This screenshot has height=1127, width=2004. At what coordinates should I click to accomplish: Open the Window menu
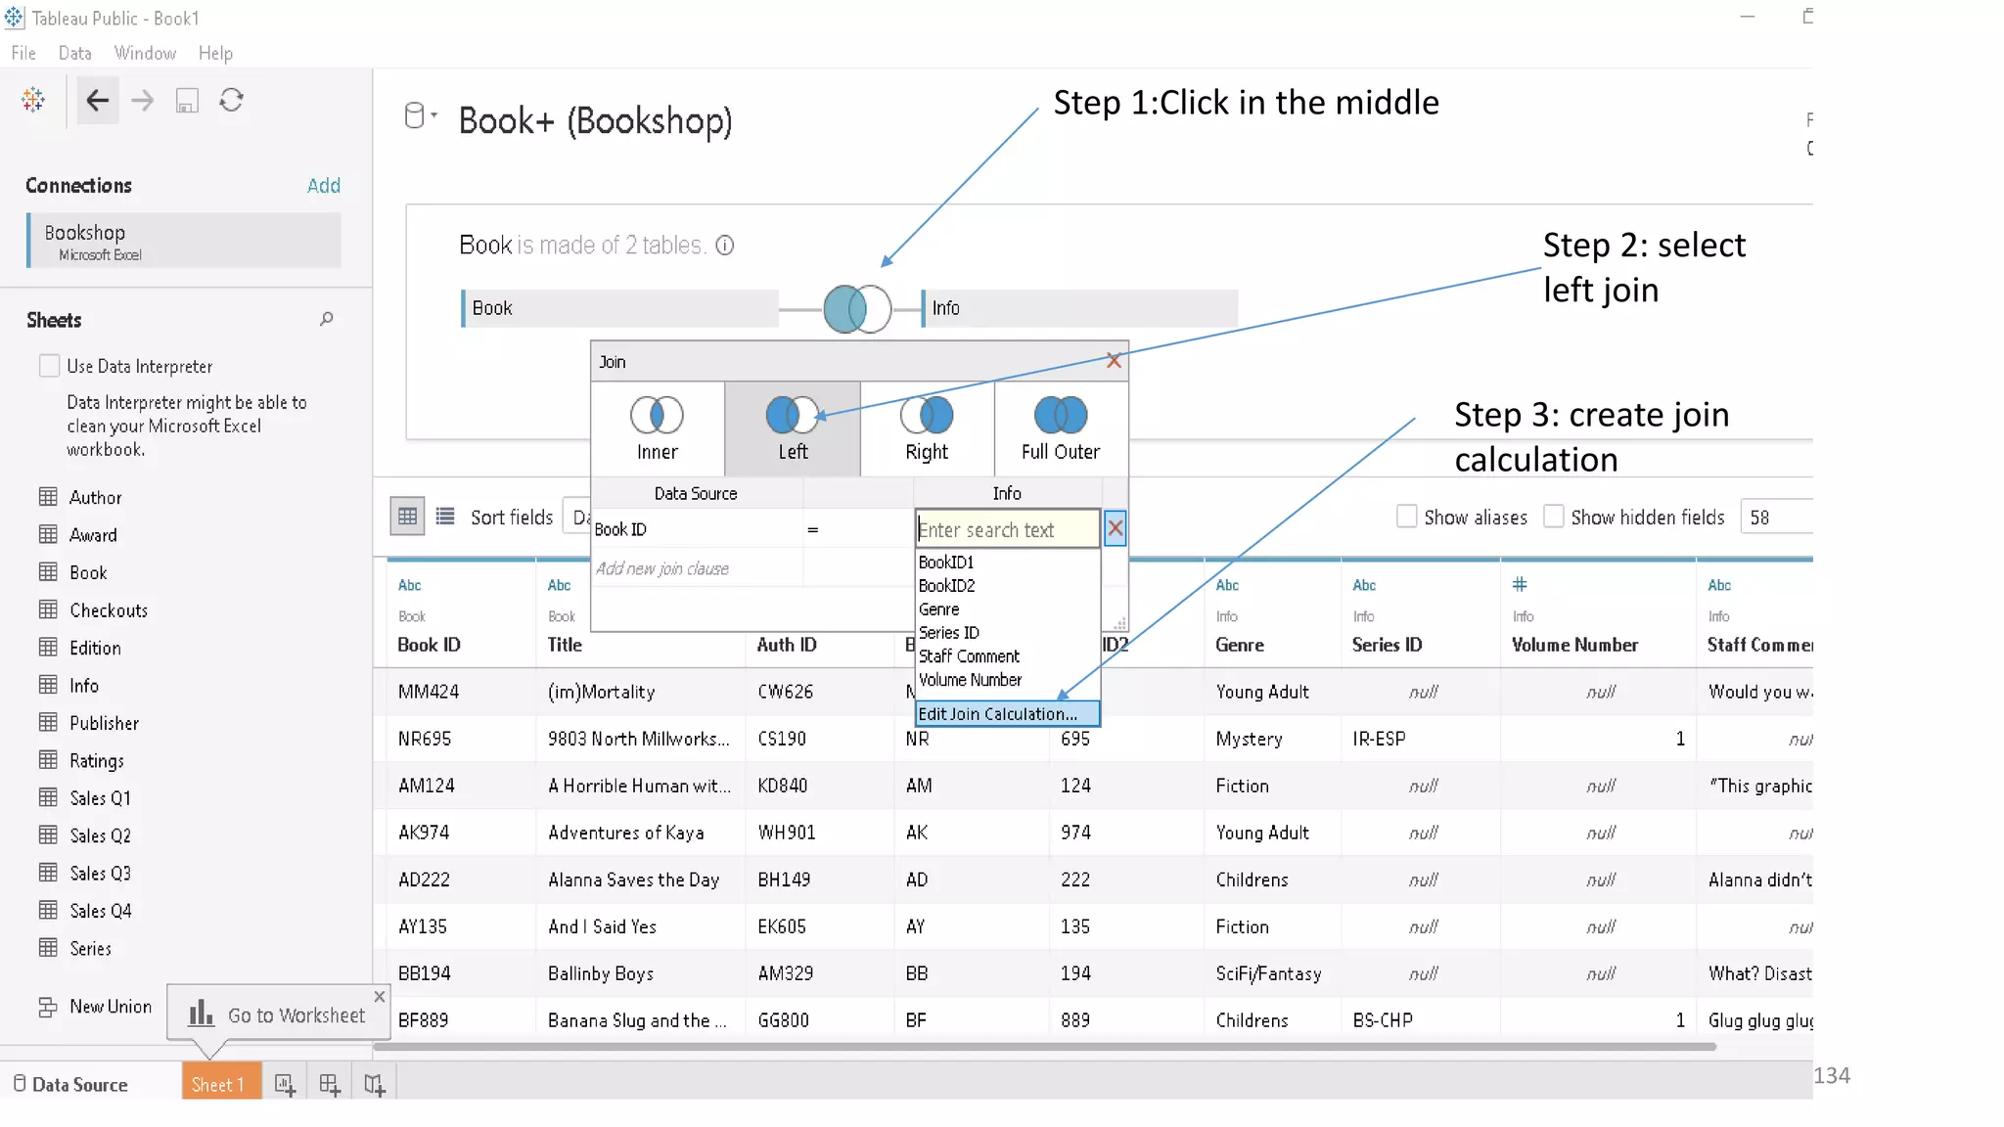145,53
